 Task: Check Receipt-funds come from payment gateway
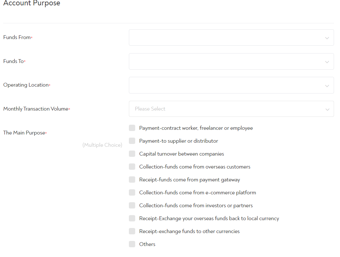[x=132, y=180]
